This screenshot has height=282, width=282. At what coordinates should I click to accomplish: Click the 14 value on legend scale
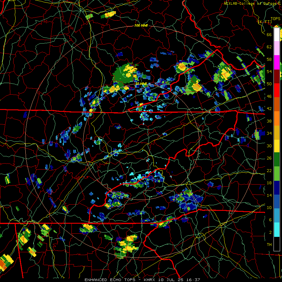tap(269, 195)
